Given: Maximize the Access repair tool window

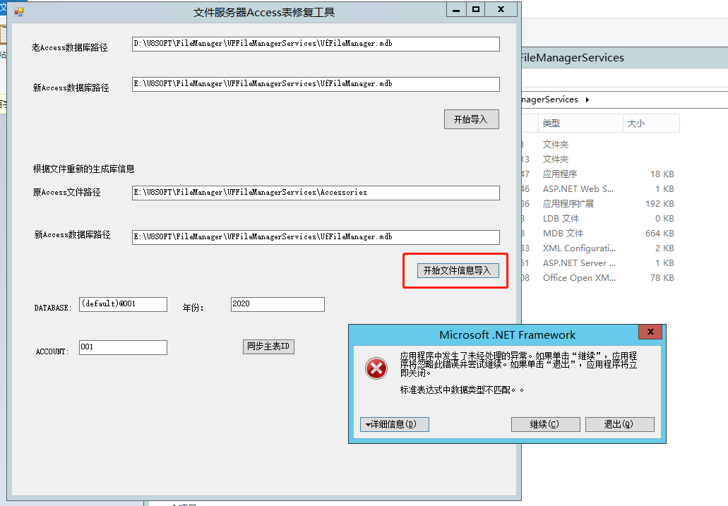Looking at the screenshot, I should (x=476, y=9).
